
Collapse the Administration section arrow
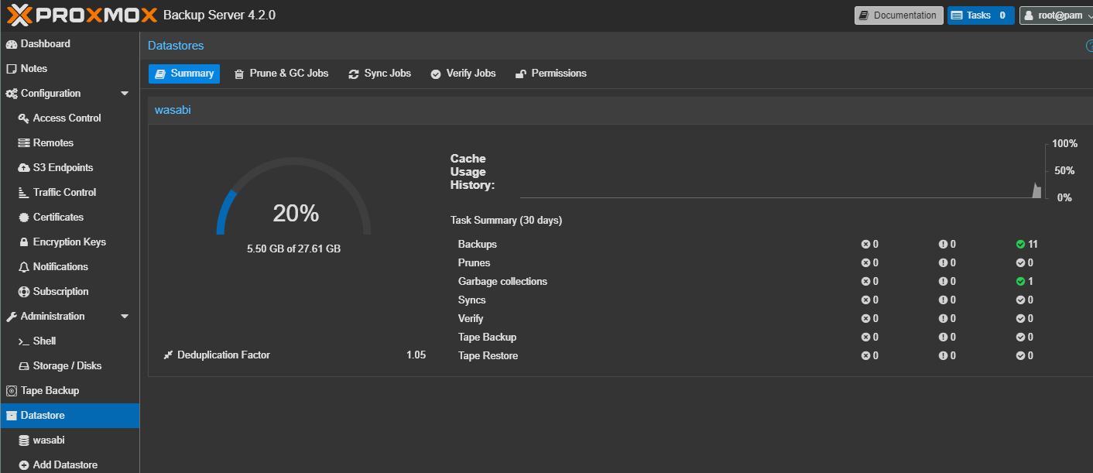pyautogui.click(x=125, y=317)
